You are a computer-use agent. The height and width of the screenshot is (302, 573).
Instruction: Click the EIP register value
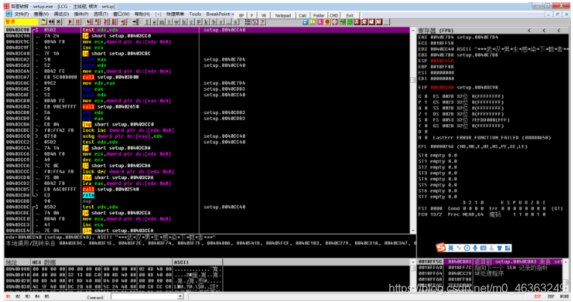pos(442,88)
